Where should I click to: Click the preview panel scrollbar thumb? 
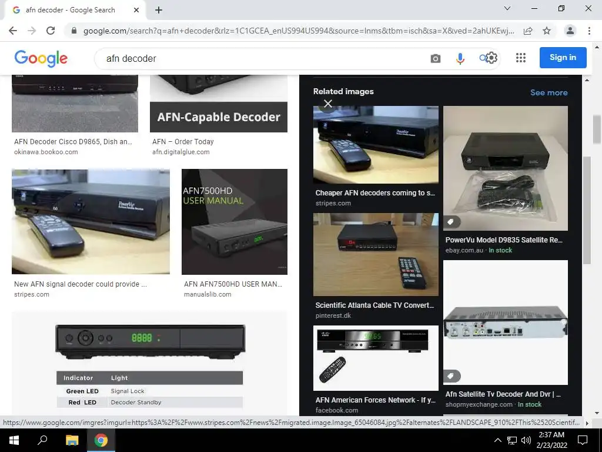pyautogui.click(x=587, y=210)
